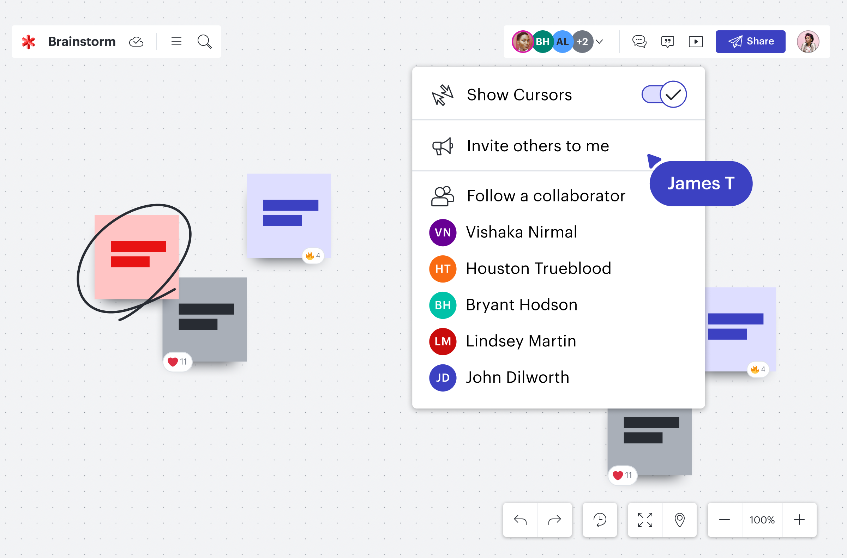Click the cloud saved status icon

pyautogui.click(x=136, y=42)
